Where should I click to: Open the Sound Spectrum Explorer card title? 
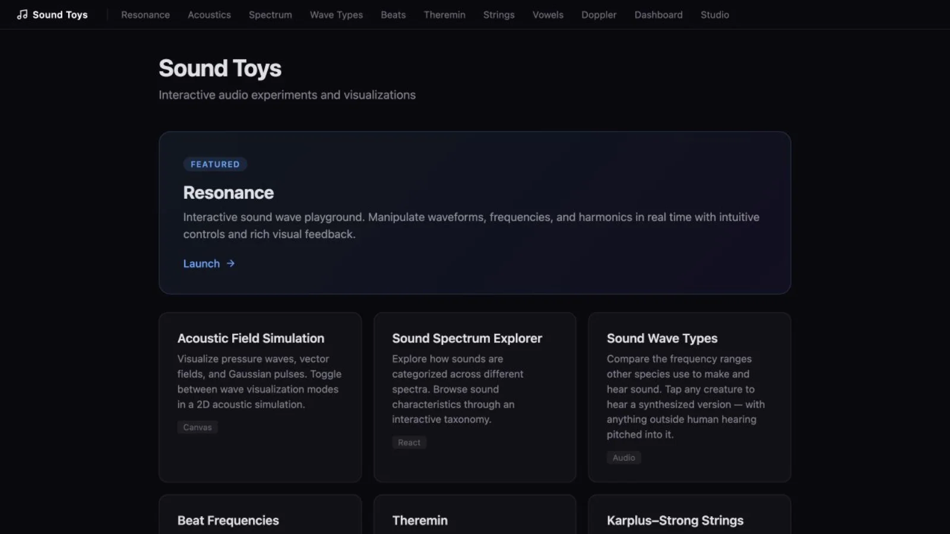pos(467,338)
